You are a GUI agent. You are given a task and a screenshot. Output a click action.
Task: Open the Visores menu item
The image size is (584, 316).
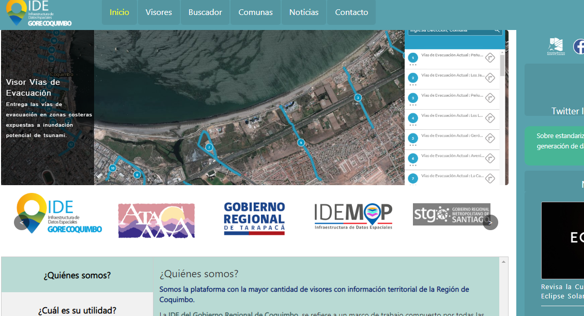pyautogui.click(x=159, y=12)
